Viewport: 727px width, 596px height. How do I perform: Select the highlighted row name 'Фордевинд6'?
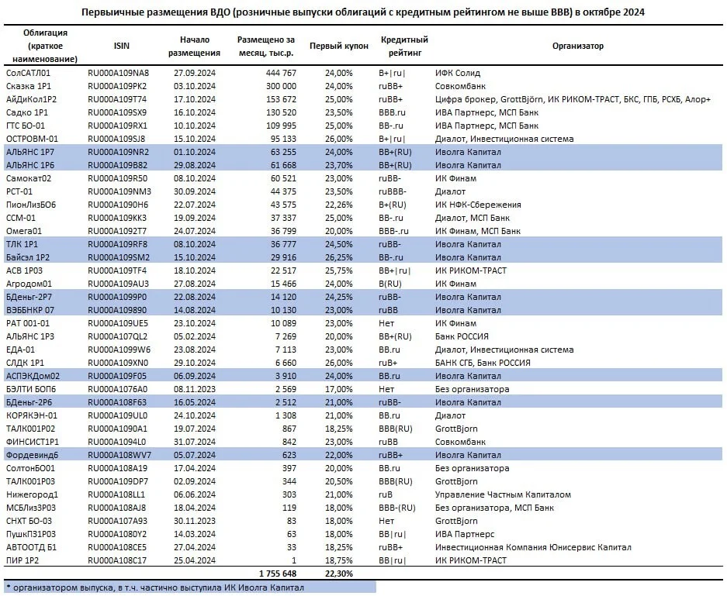pyautogui.click(x=32, y=455)
